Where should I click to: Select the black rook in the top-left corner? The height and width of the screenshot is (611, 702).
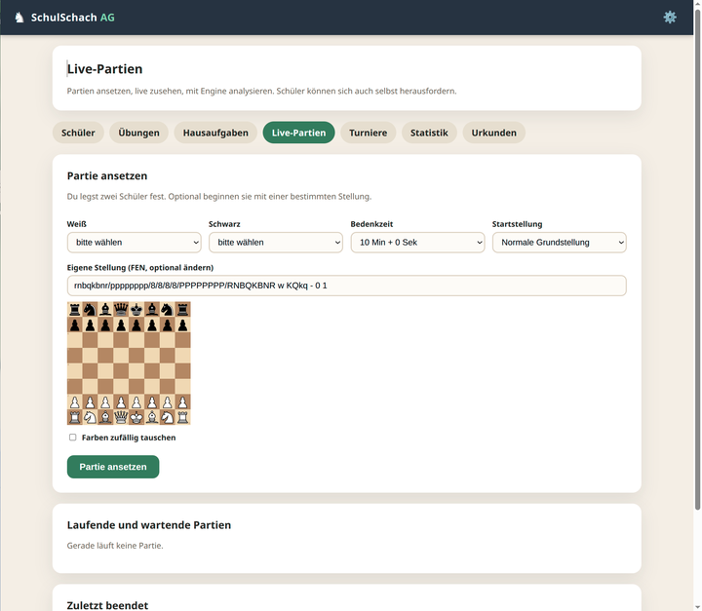[x=75, y=309]
